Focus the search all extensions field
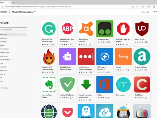Image resolution: width=157 pixels, height=118 pixels. coord(13,29)
